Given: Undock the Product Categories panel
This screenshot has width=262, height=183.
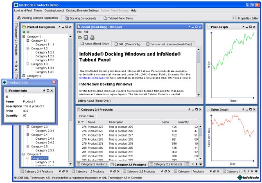Looking at the screenshot, I should [x=59, y=27].
